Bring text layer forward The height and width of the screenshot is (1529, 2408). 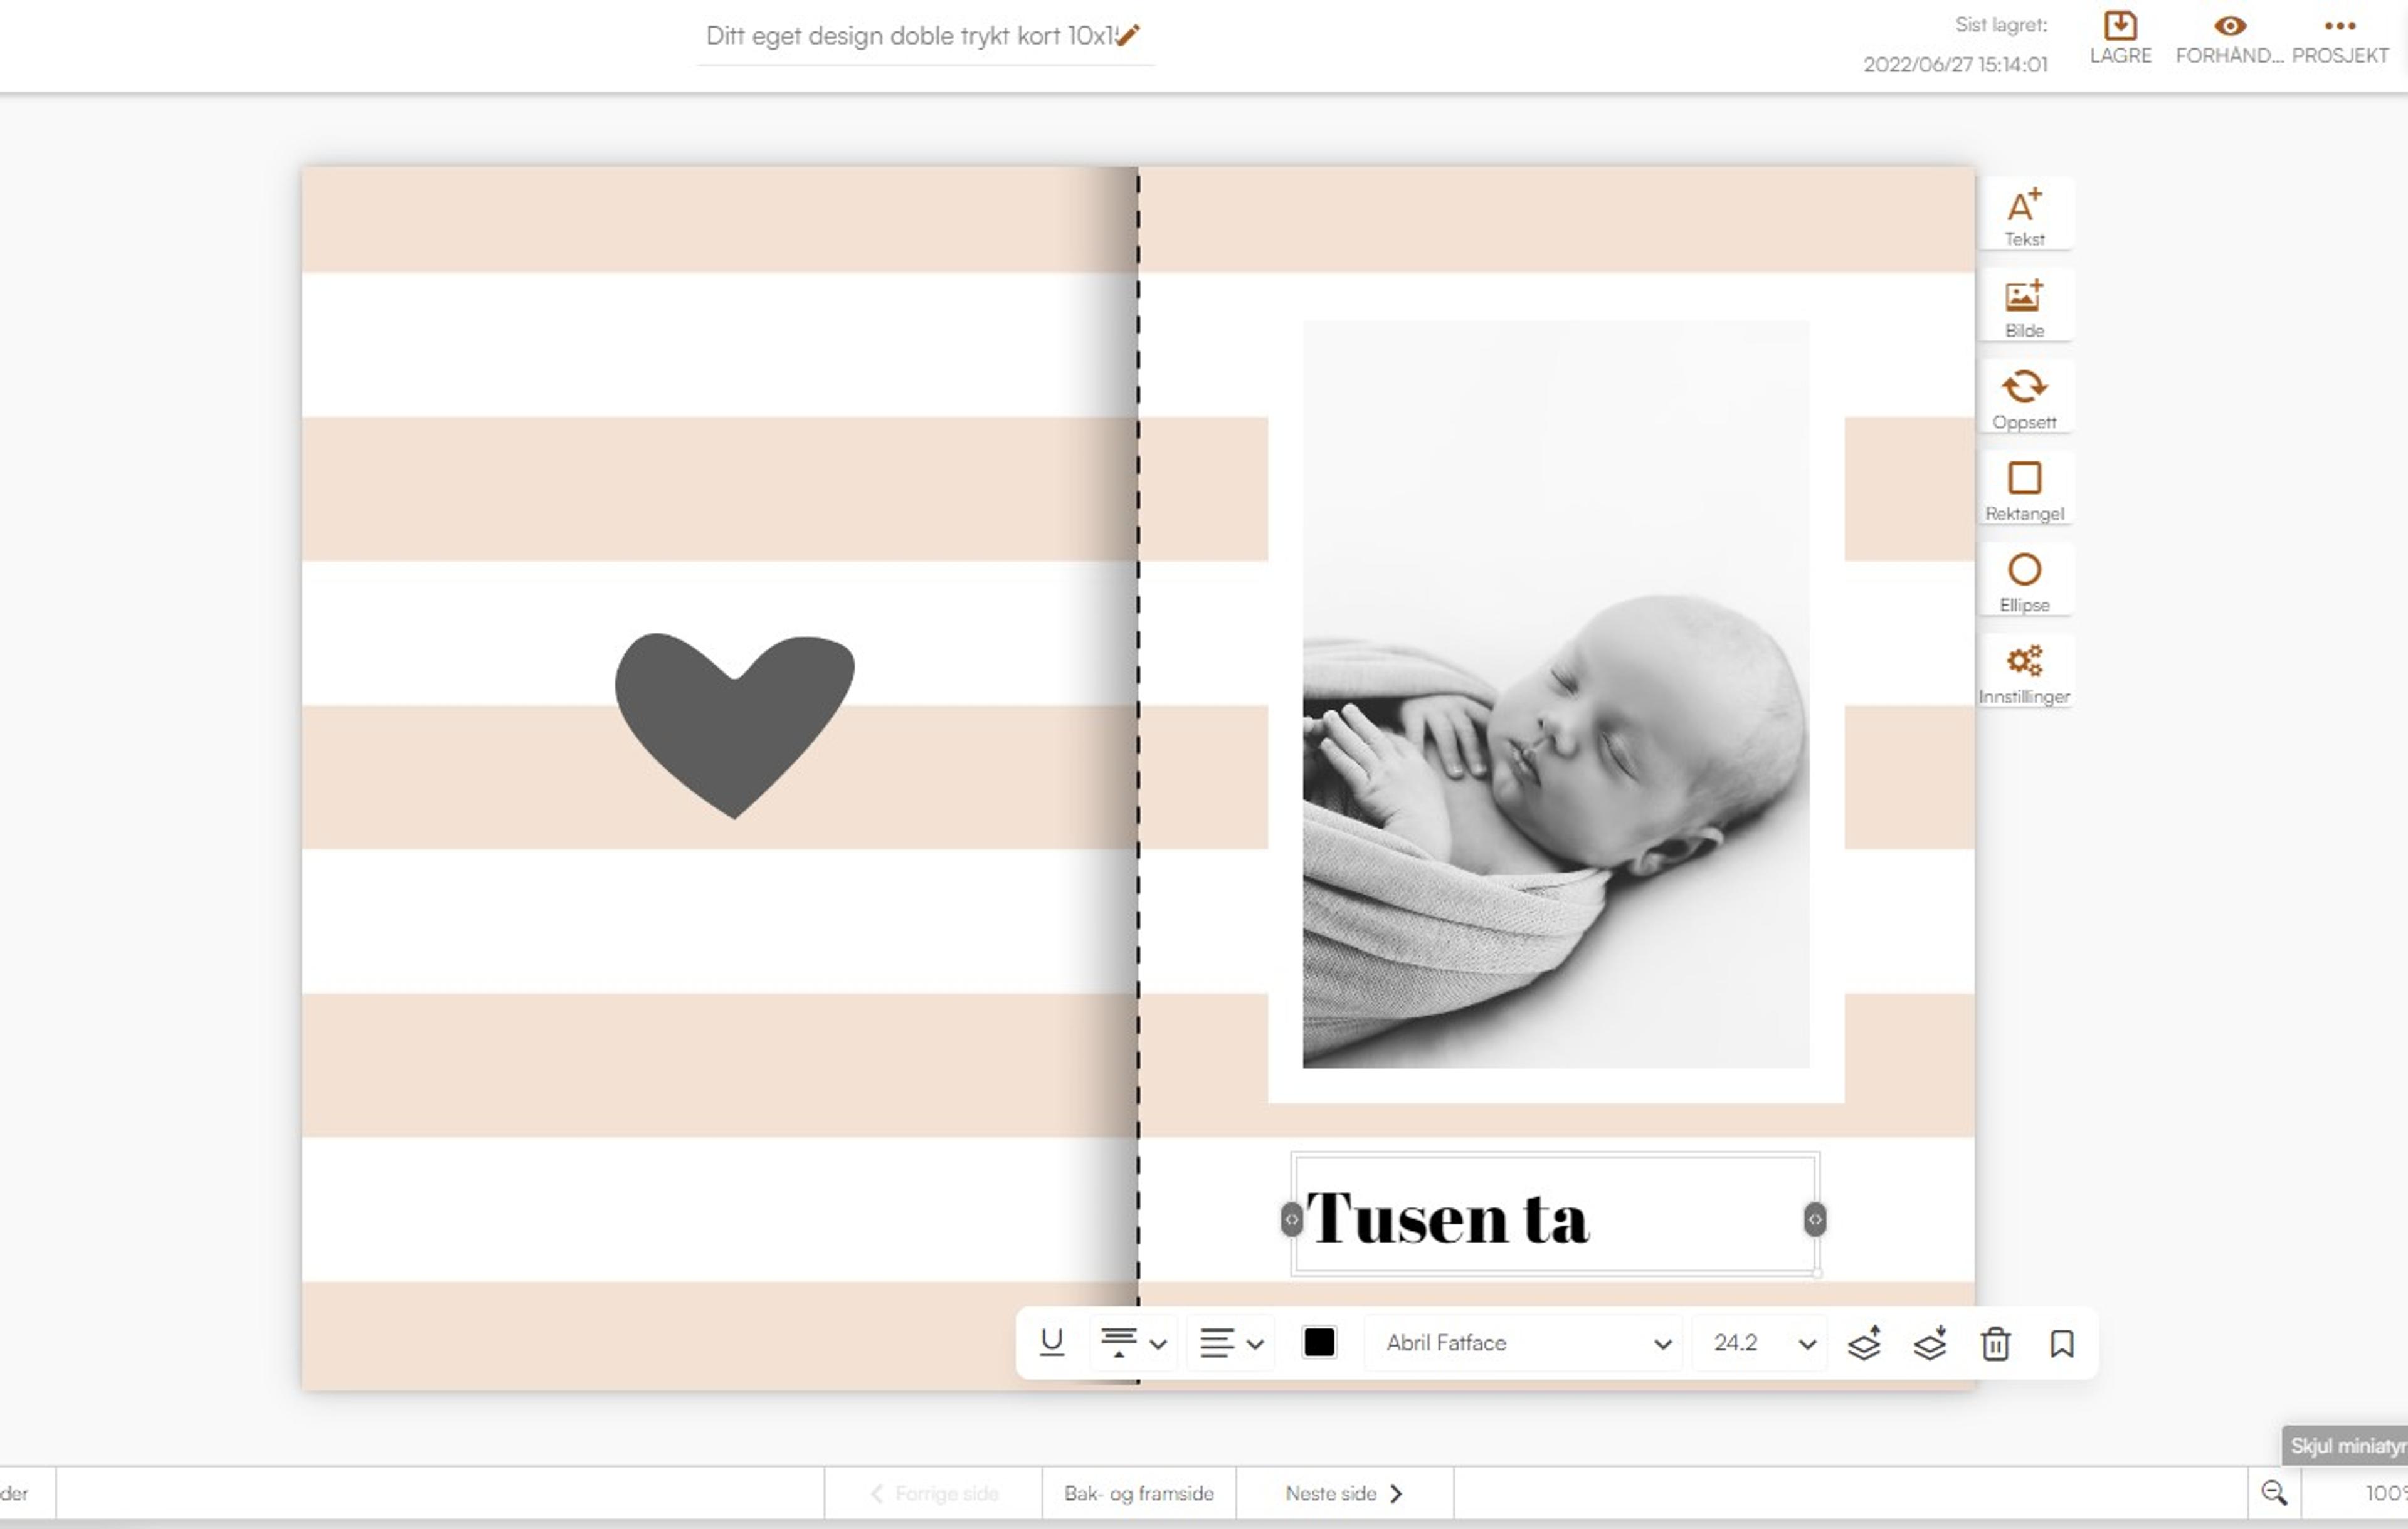1863,1343
